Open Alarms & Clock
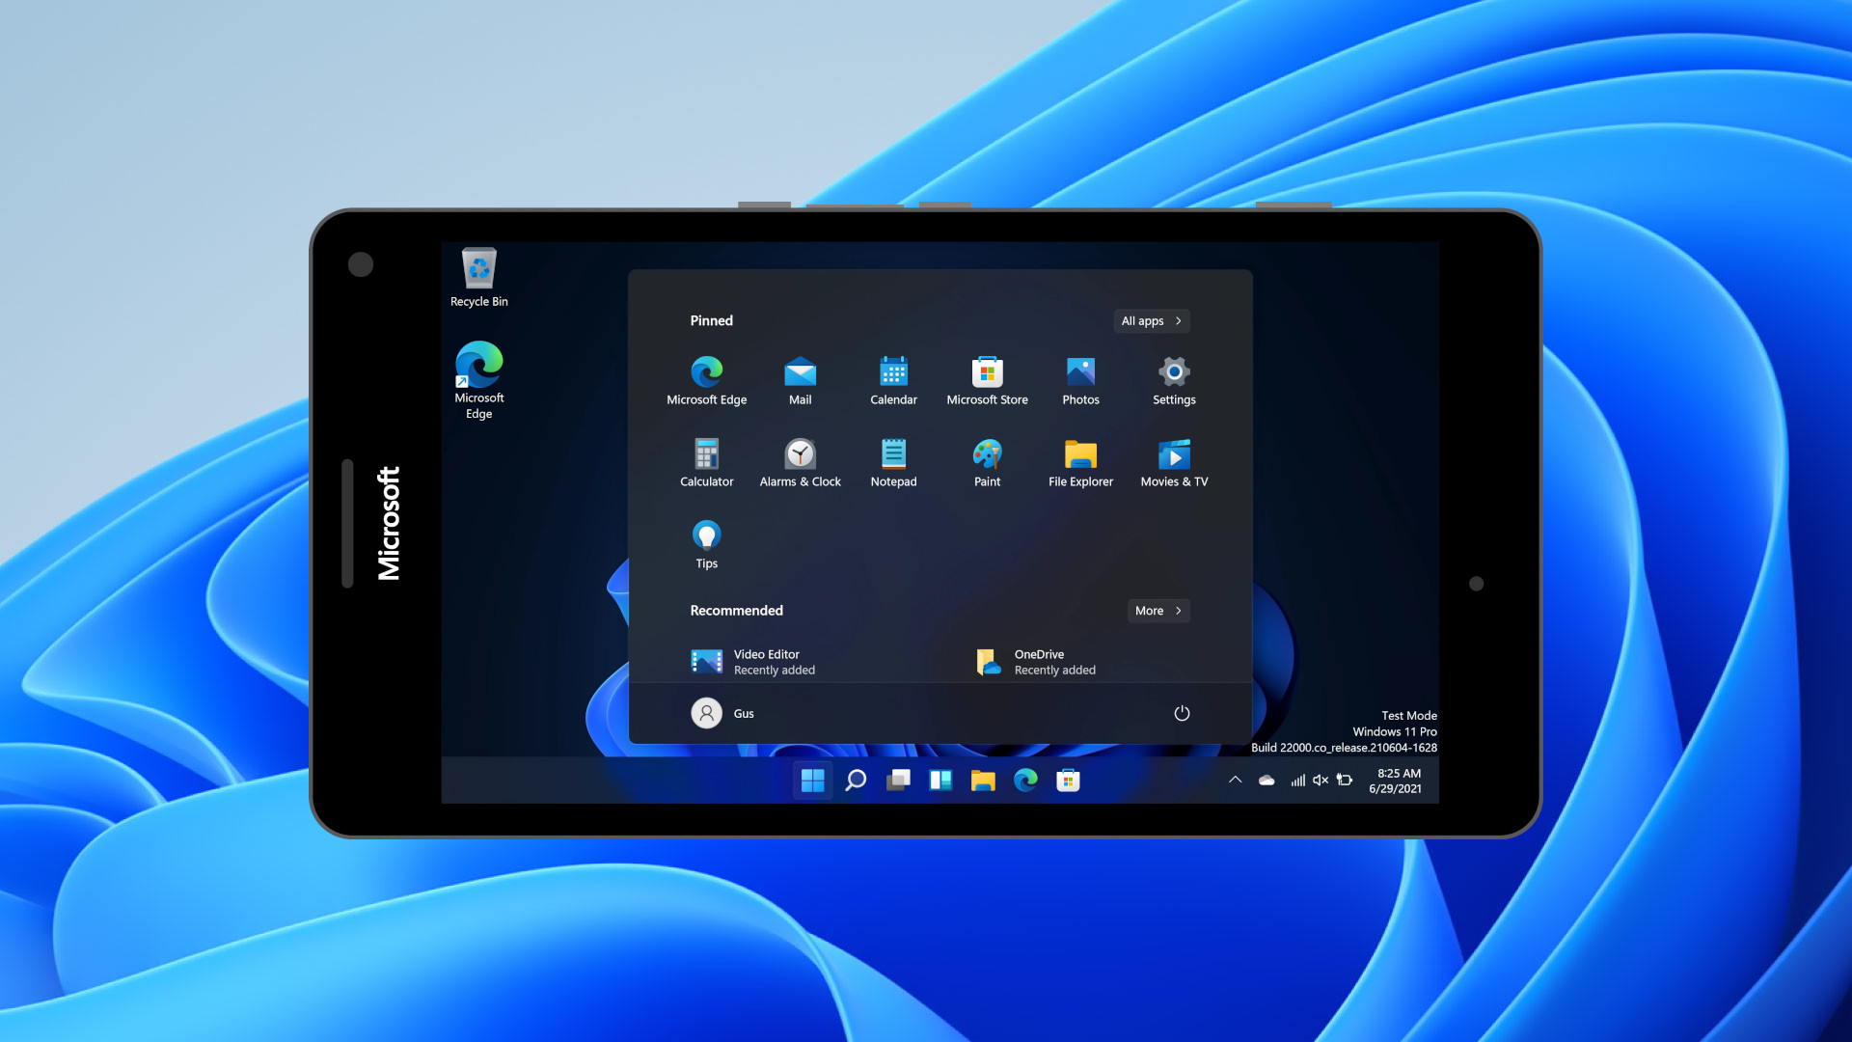Screen dimensions: 1852x1042 click(800, 463)
